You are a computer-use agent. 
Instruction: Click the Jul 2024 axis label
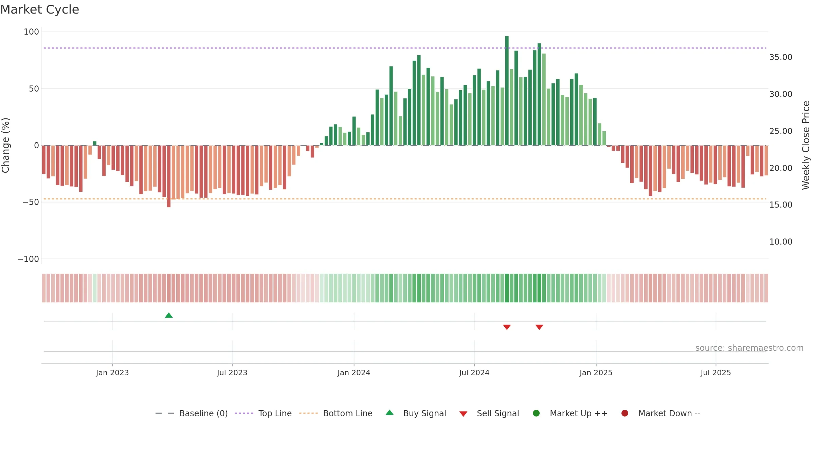(x=474, y=373)
